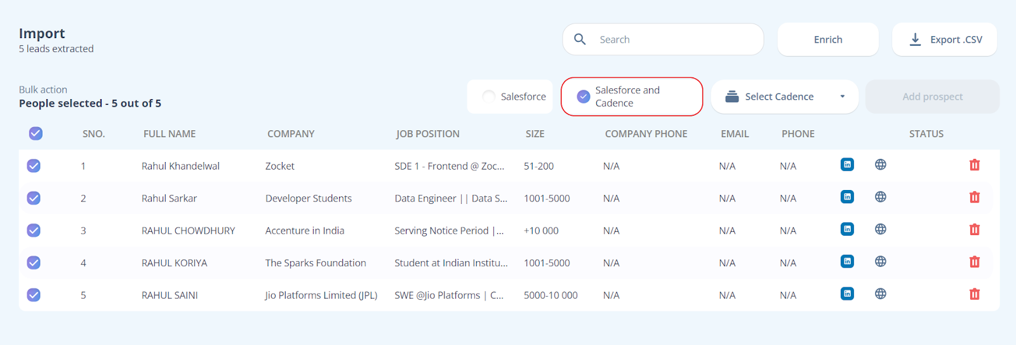This screenshot has height=345, width=1016.
Task: Click the download icon on Export .CSV
Action: click(x=915, y=39)
